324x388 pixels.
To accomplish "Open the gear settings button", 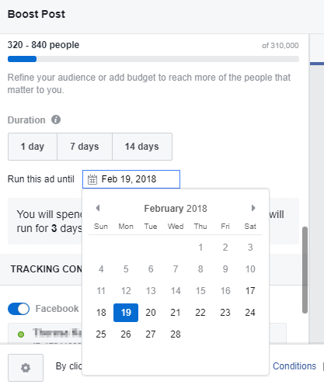I will click(26, 368).
